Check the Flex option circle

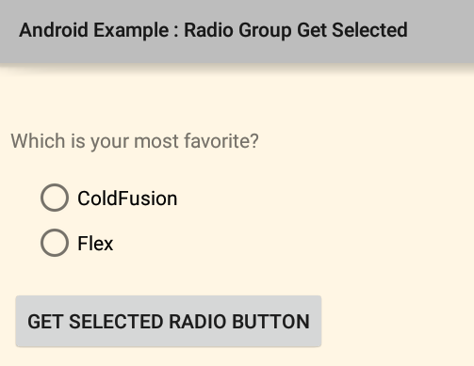click(55, 243)
